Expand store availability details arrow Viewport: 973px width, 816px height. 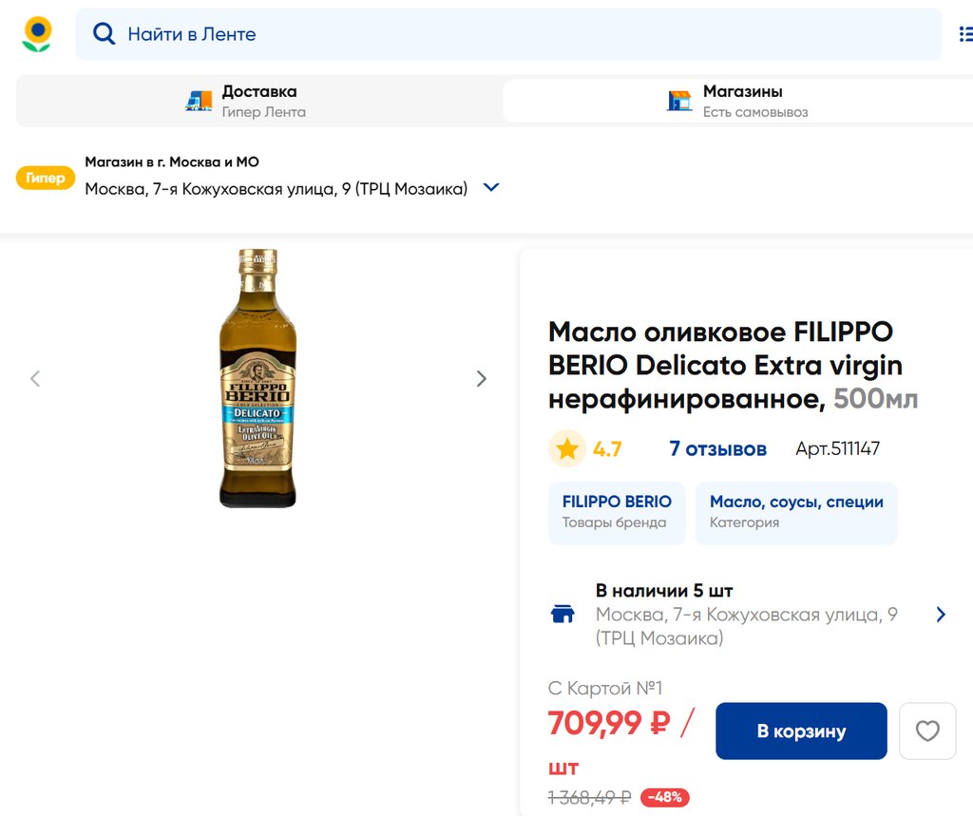click(x=941, y=614)
